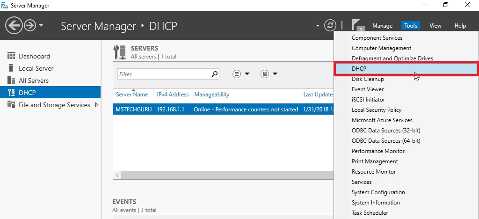479x219 pixels.
Task: Choose Disk Cleanup from Tools menu
Action: [368, 79]
